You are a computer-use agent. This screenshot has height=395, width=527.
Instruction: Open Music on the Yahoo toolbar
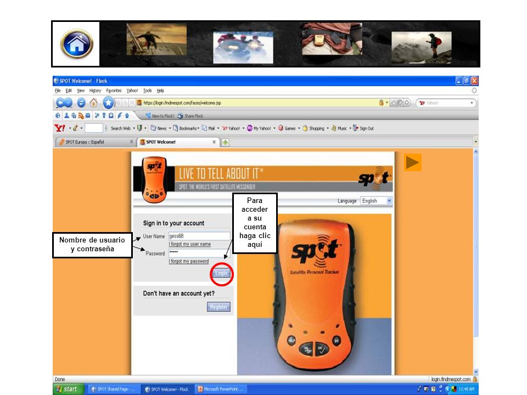[x=339, y=128]
